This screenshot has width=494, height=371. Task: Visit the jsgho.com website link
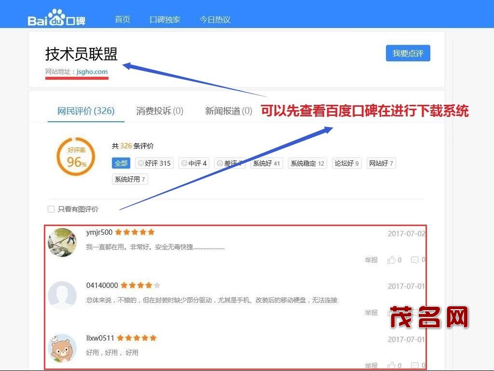pos(92,71)
